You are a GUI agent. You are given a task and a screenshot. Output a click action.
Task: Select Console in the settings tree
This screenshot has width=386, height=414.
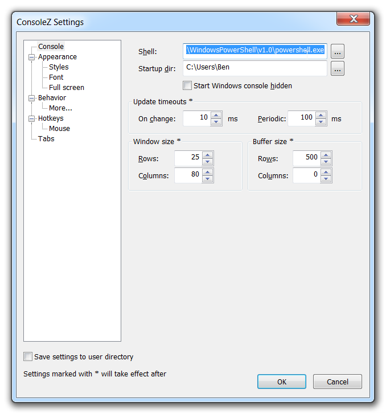click(x=51, y=47)
